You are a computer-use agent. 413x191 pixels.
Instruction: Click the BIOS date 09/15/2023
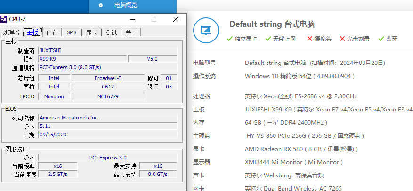tap(108, 135)
